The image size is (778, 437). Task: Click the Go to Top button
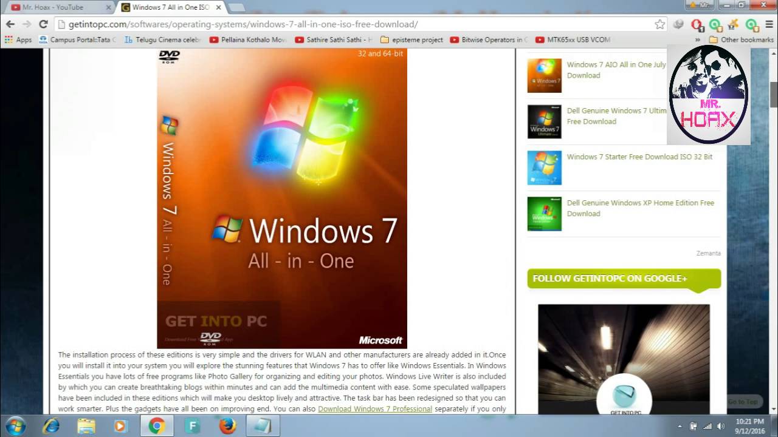743,402
